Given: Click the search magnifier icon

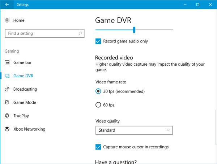Looking at the screenshot, I should point(80,33).
